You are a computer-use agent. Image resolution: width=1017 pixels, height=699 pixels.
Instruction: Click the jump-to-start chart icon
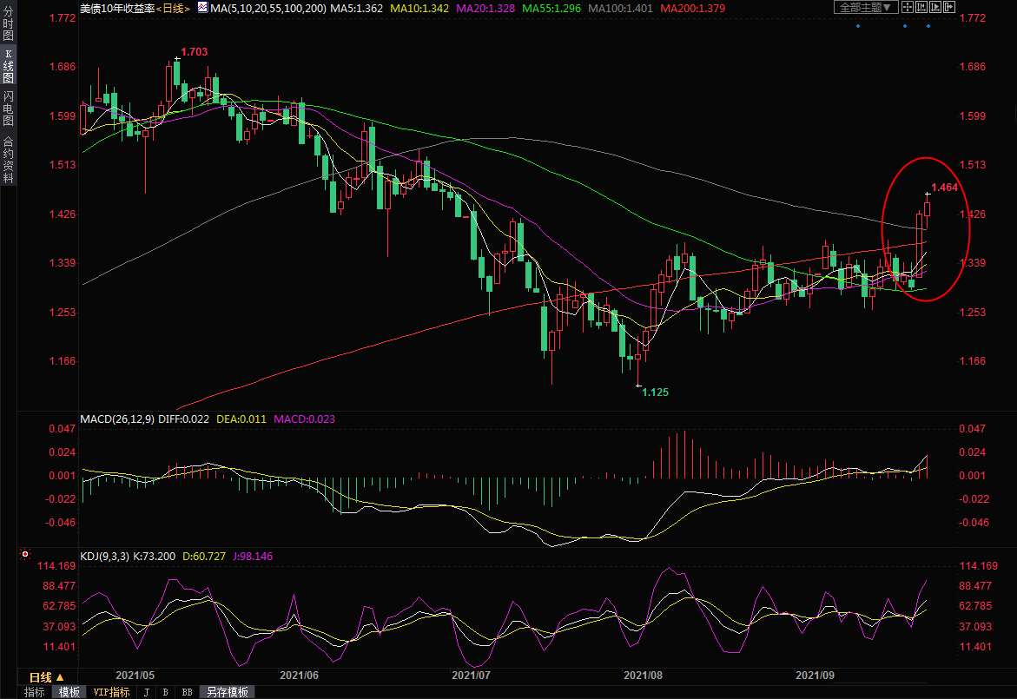(921, 7)
